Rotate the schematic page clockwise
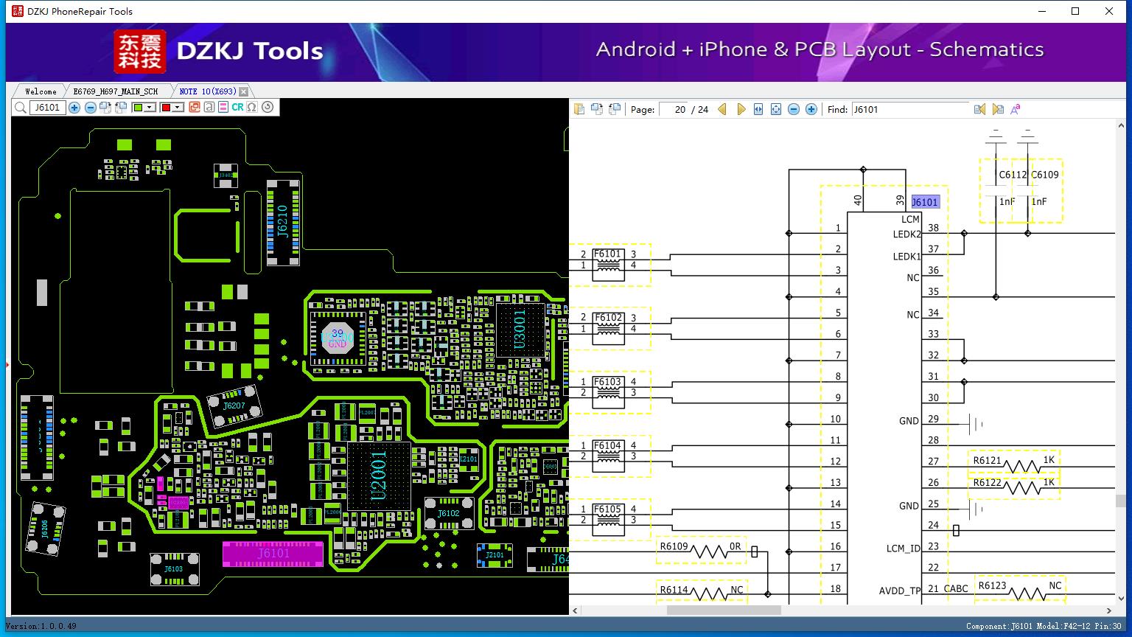 pos(597,109)
